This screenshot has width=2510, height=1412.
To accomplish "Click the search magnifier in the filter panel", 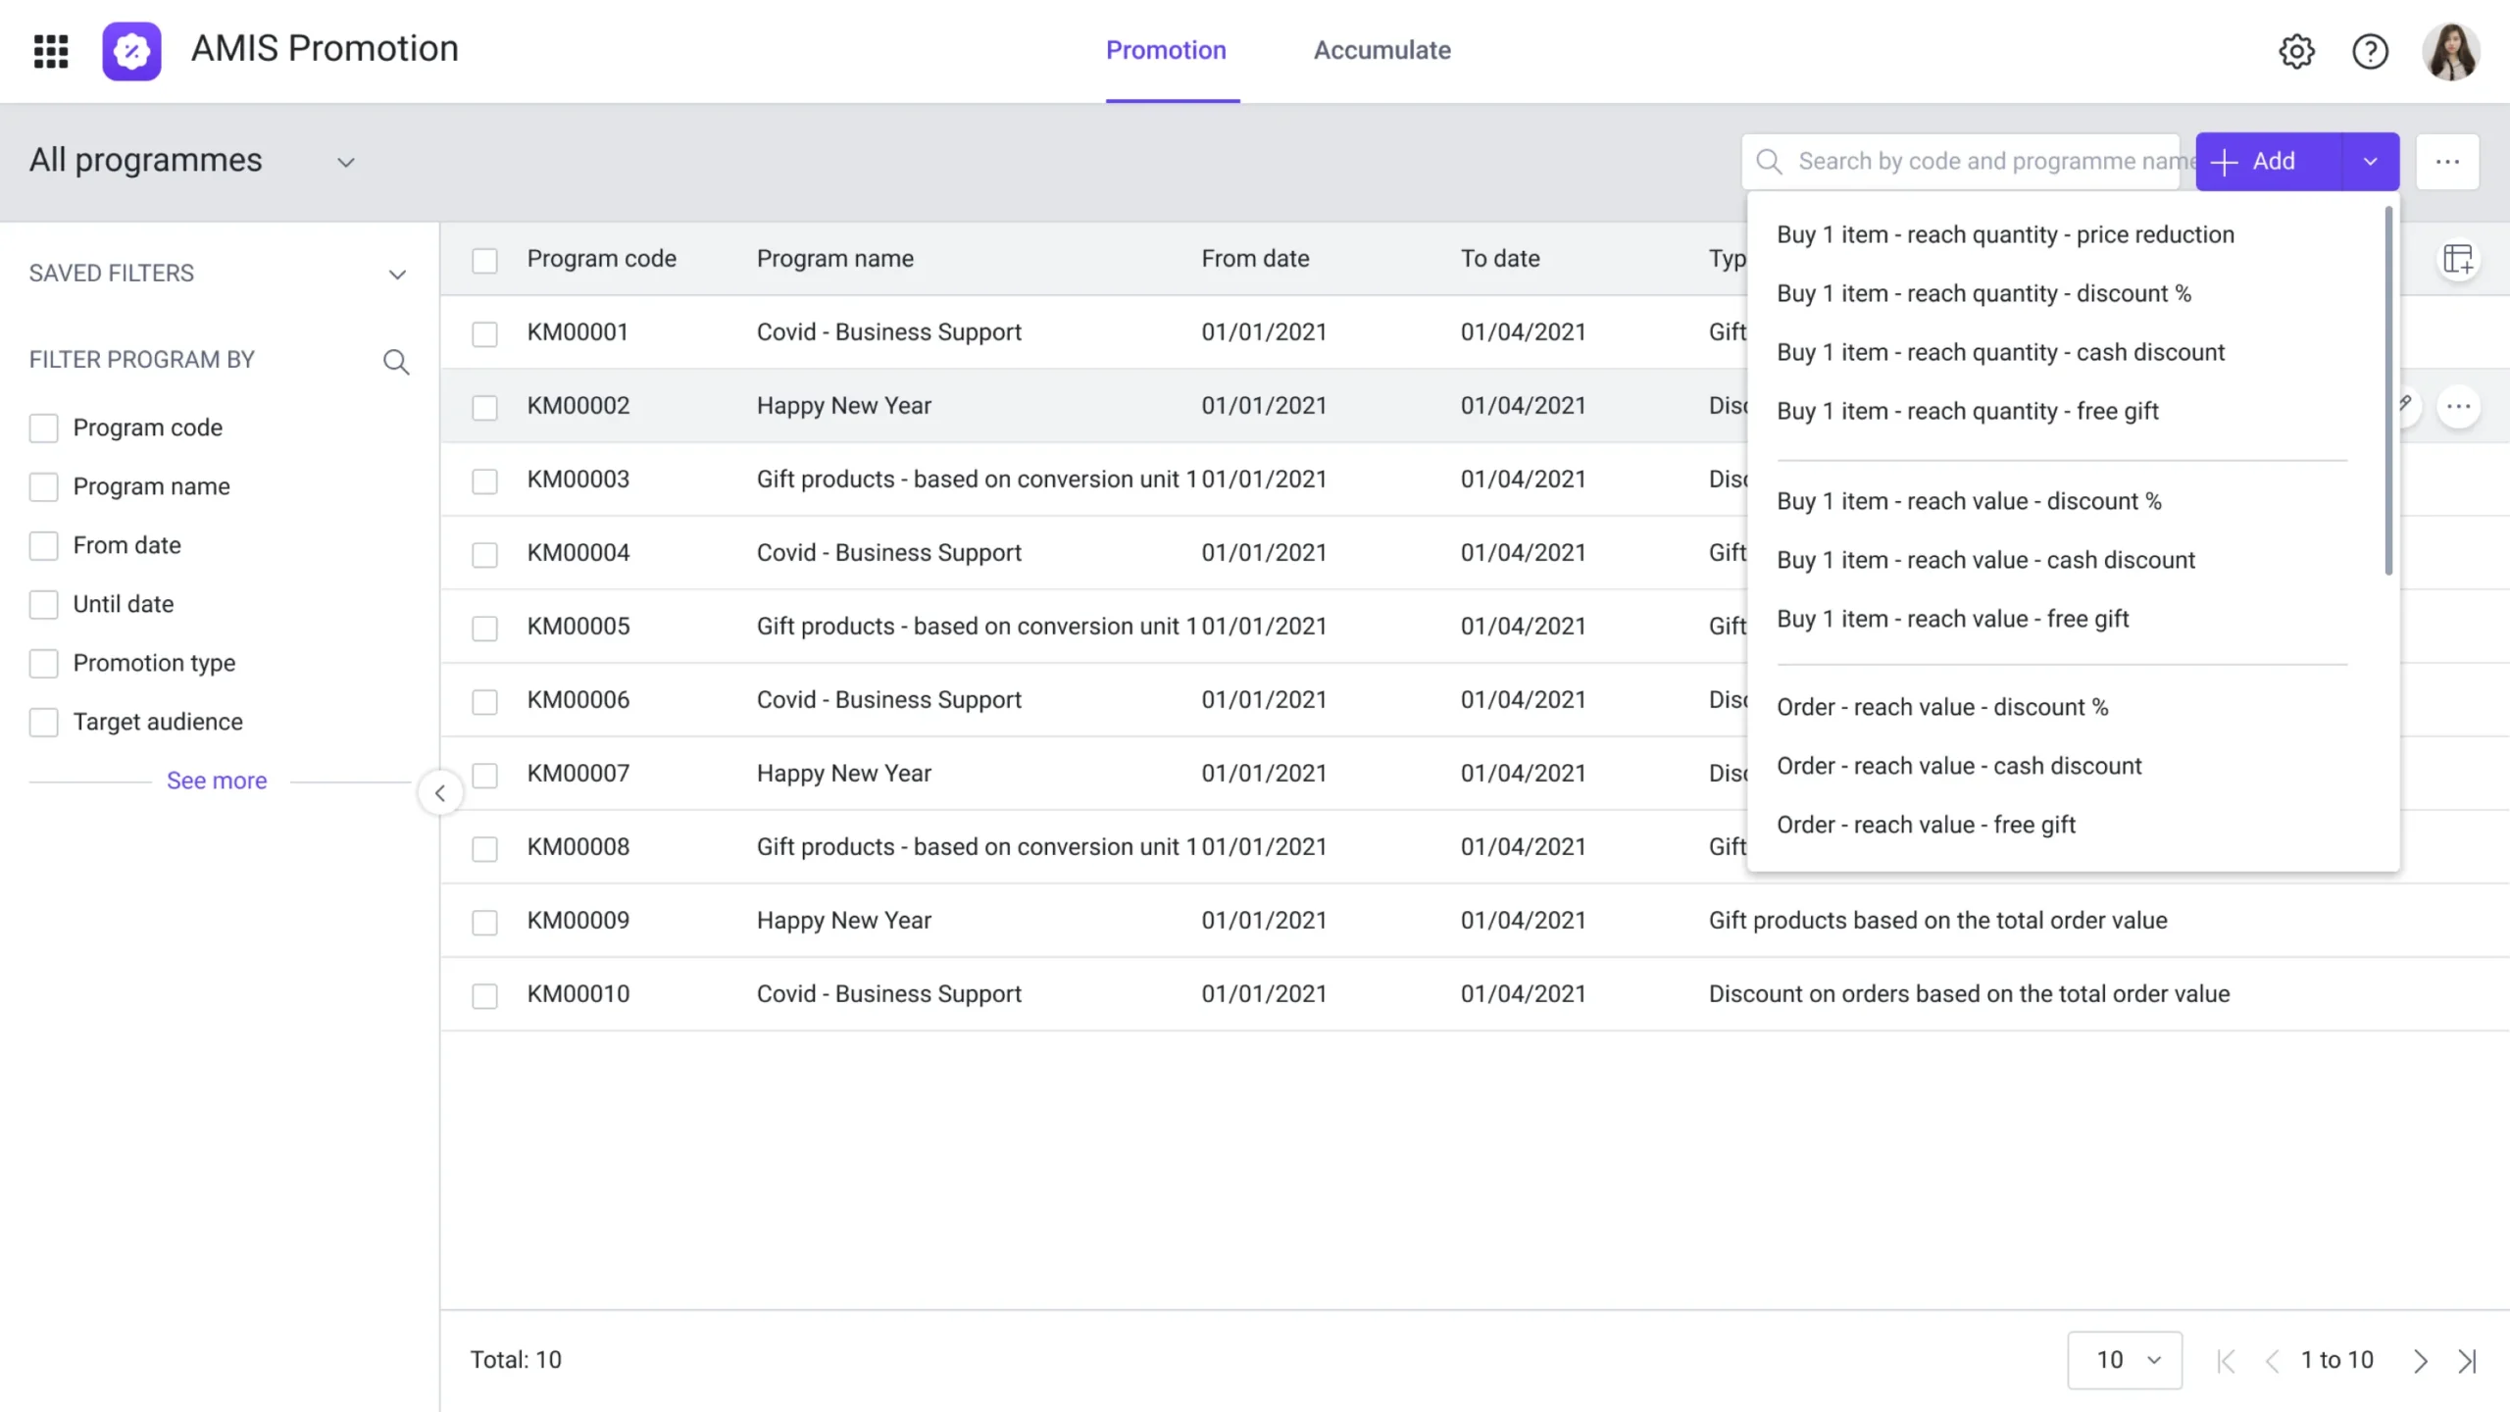I will point(396,362).
